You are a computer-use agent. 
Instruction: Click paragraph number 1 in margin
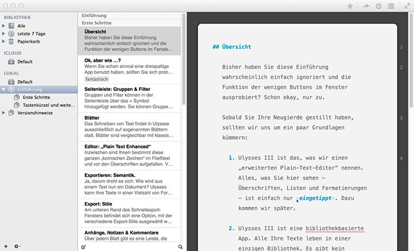click(401, 47)
